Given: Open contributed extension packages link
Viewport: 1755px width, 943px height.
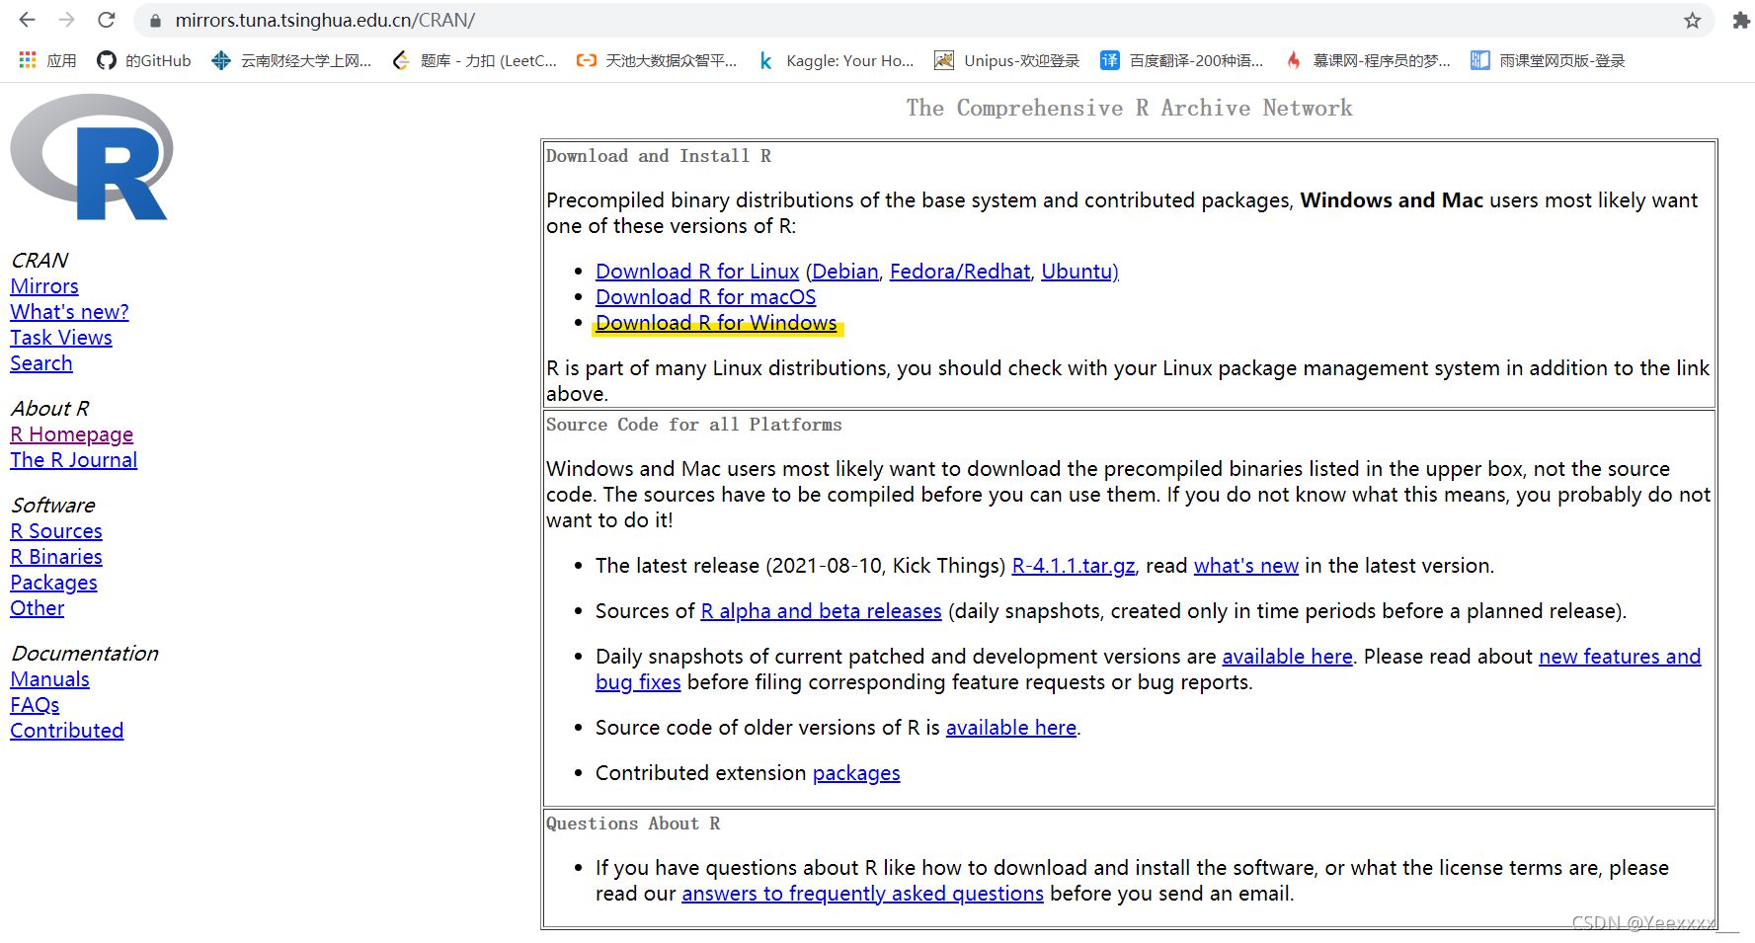Looking at the screenshot, I should coord(856,773).
